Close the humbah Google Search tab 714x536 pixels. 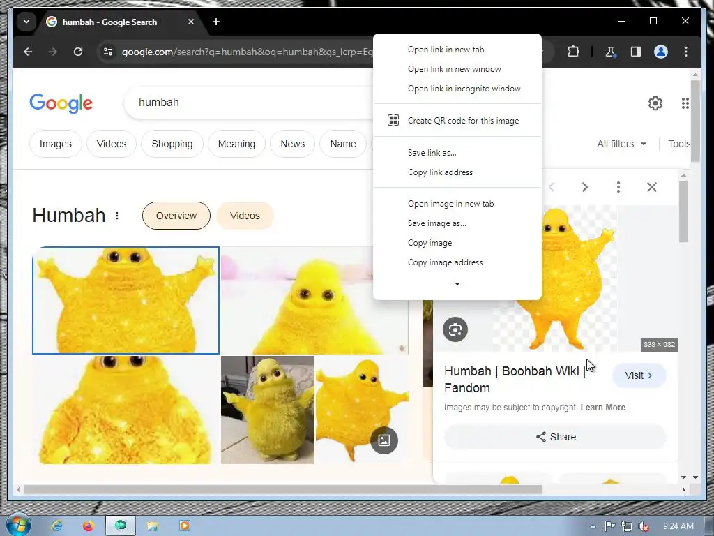point(191,22)
